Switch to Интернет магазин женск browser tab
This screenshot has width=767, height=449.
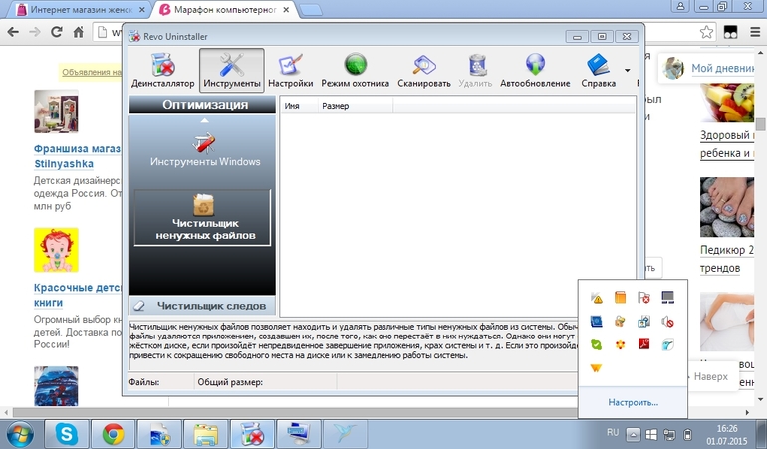81,9
